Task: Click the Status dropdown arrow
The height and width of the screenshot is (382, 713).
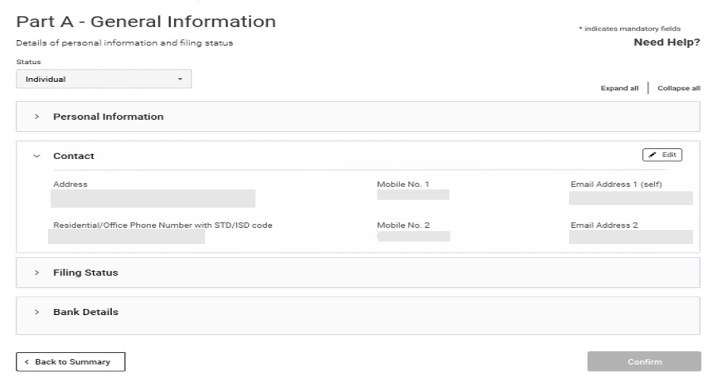Action: click(180, 79)
